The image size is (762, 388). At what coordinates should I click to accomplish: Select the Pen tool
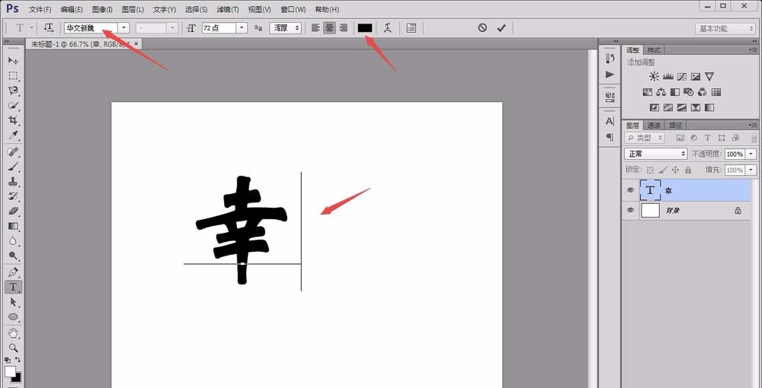13,272
